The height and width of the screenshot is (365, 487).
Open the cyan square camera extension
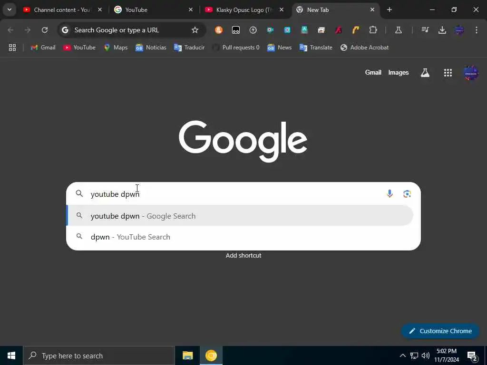click(287, 30)
